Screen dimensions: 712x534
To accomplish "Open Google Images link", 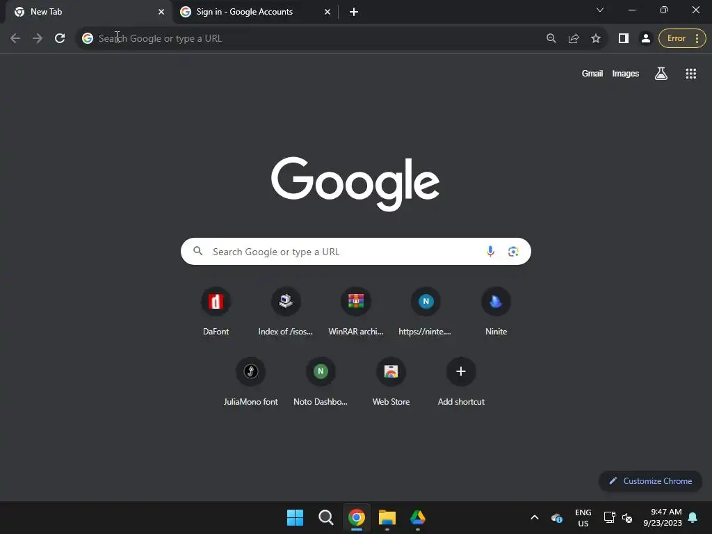I will 625,73.
